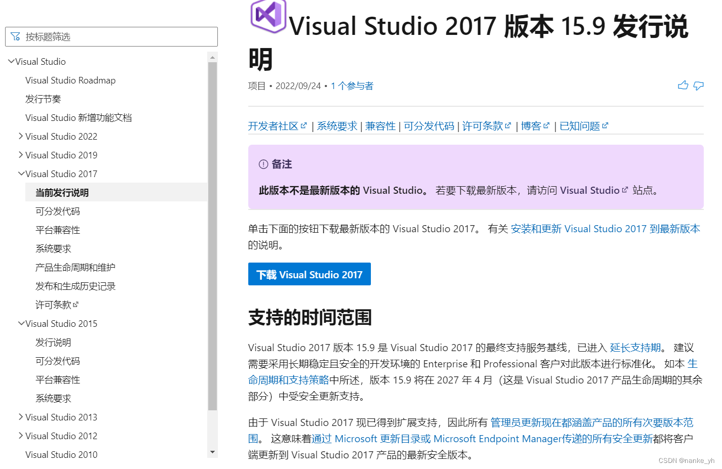Collapse the Visual Studio 2015 node
Image resolution: width=722 pixels, height=469 pixels.
(21, 323)
